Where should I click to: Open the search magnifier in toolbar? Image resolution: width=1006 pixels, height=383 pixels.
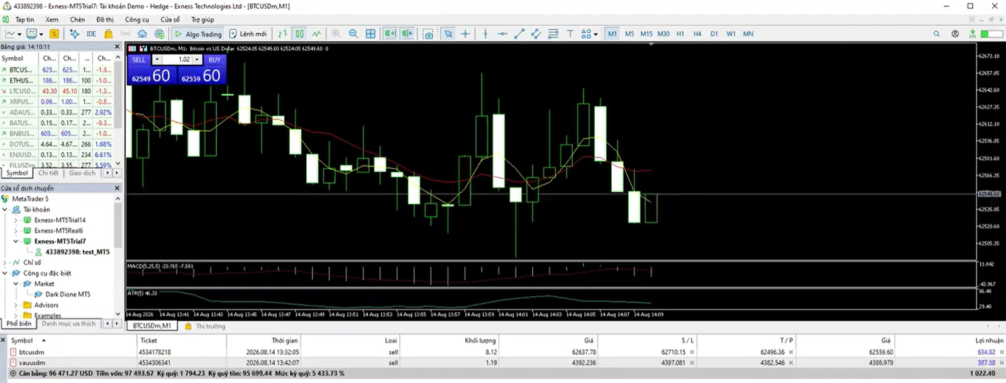[937, 34]
